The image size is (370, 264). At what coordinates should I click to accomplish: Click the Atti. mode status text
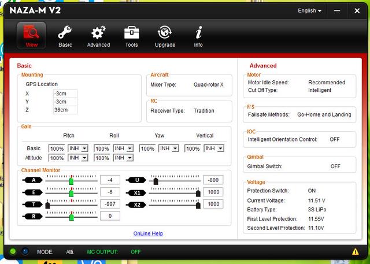click(70, 252)
